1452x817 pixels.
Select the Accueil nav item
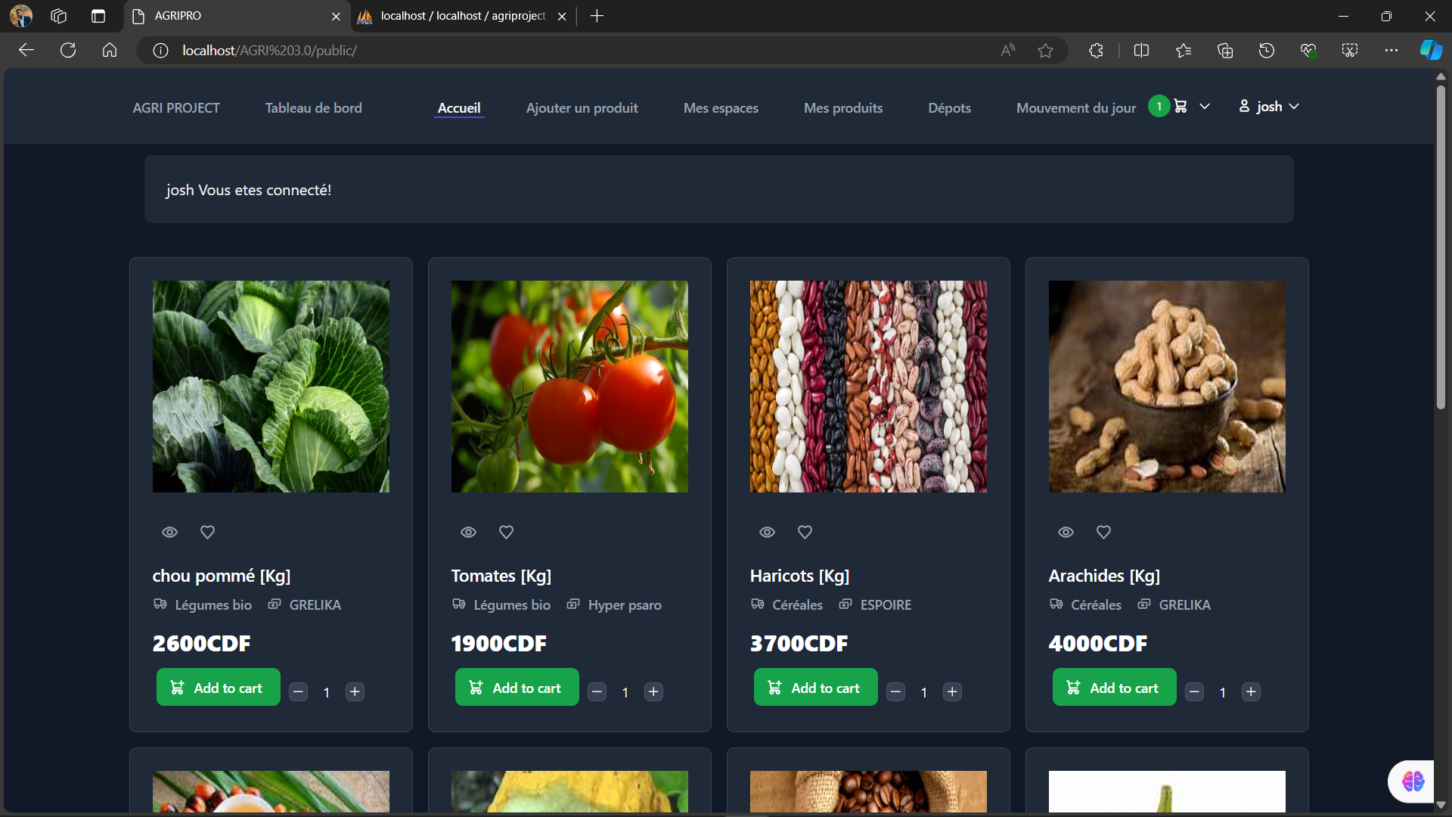click(459, 108)
